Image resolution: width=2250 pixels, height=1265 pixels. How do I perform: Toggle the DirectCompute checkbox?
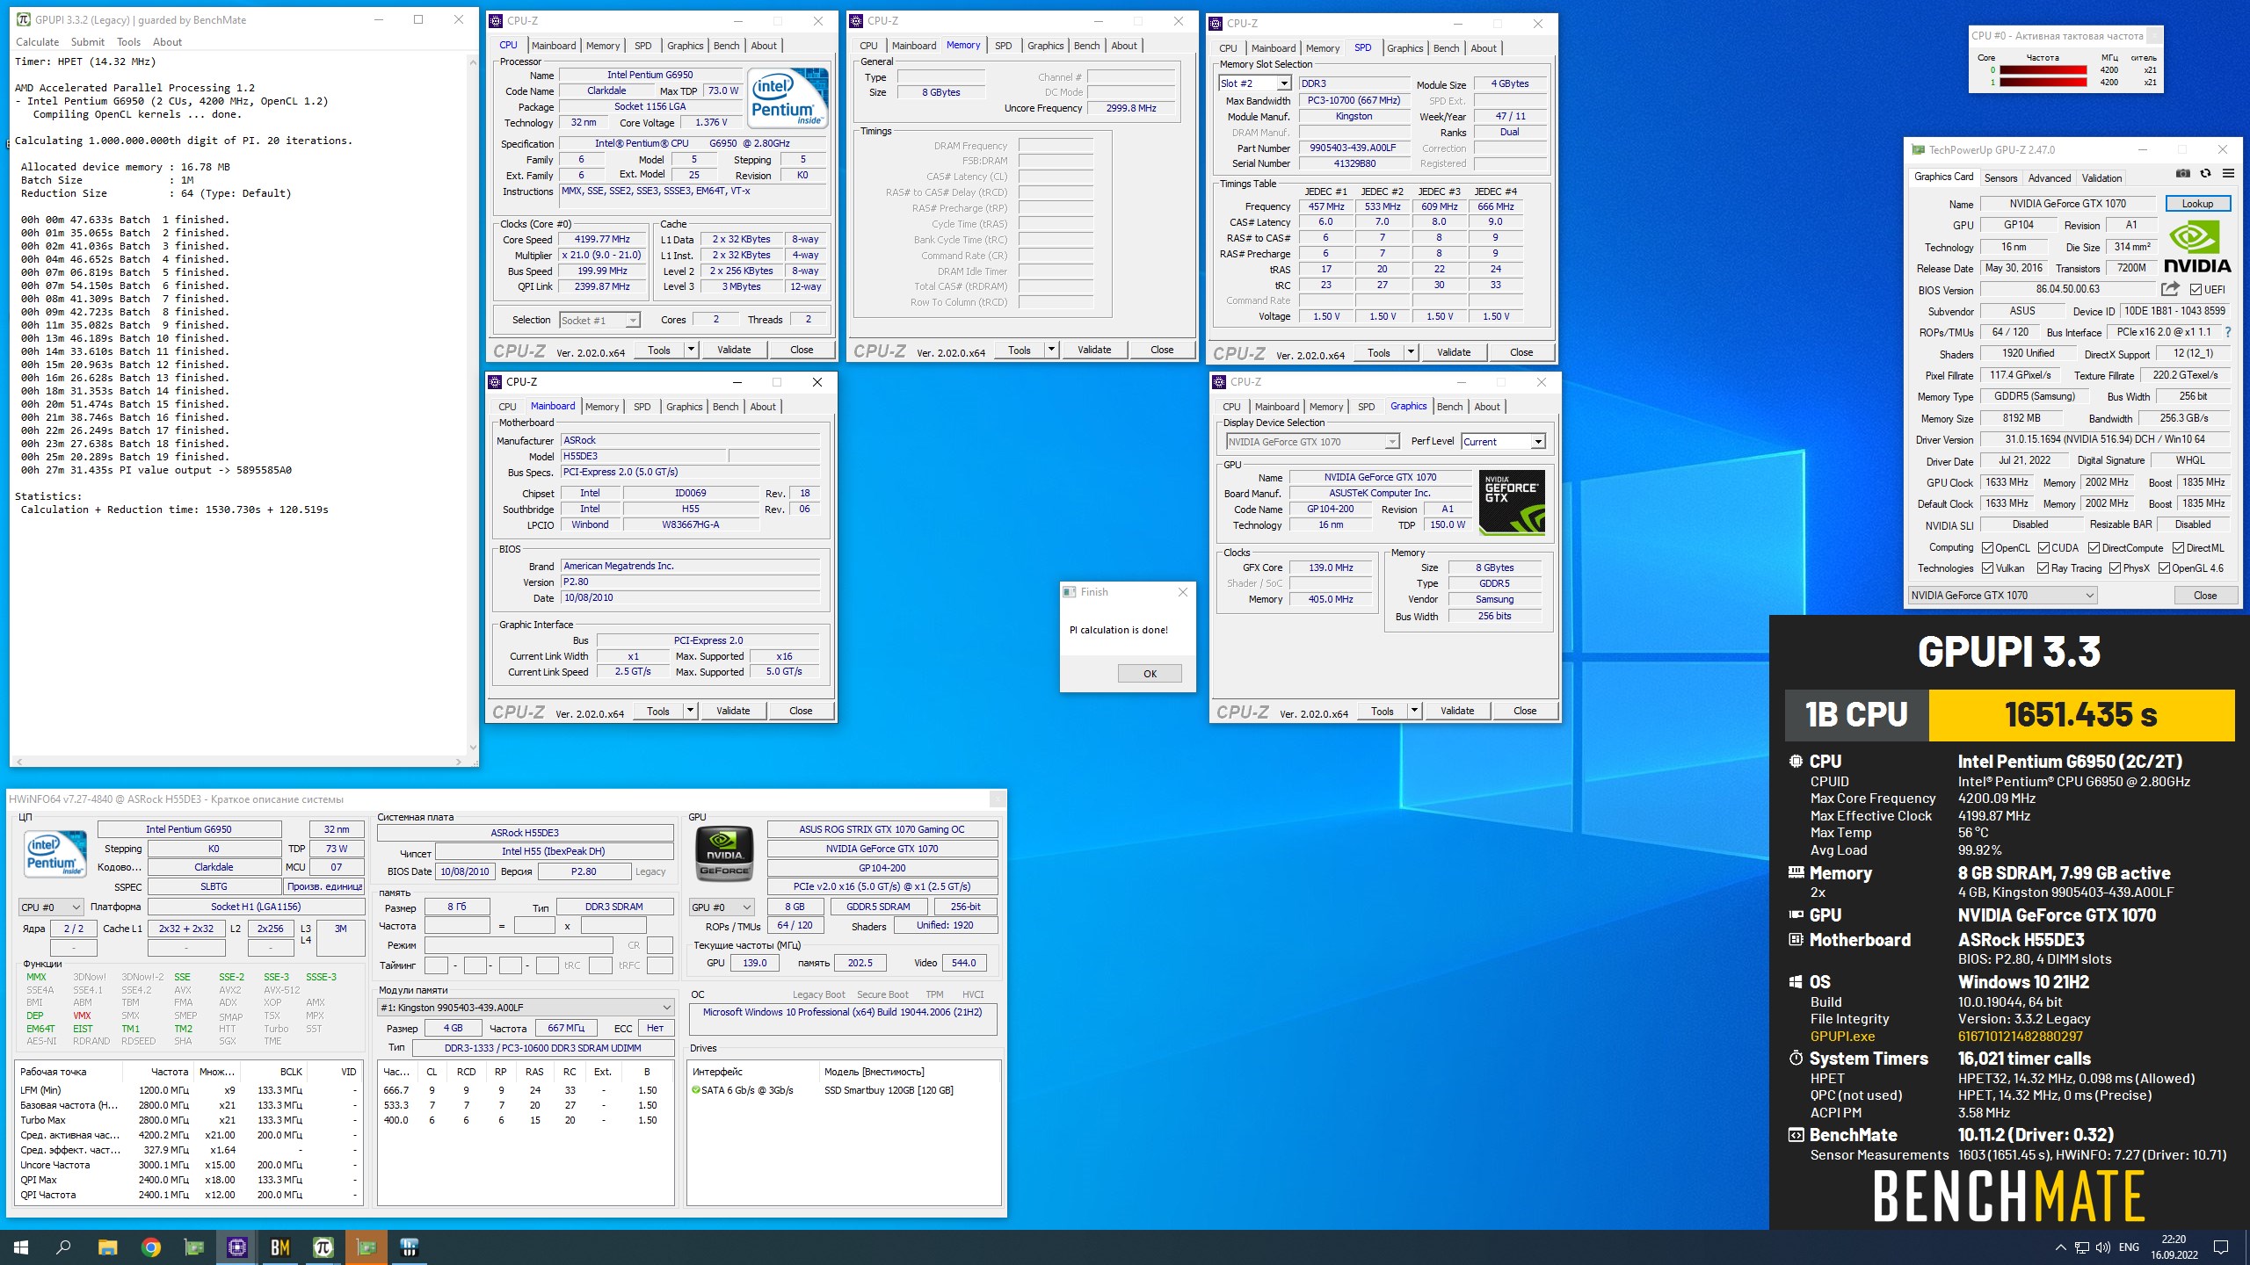click(2094, 547)
